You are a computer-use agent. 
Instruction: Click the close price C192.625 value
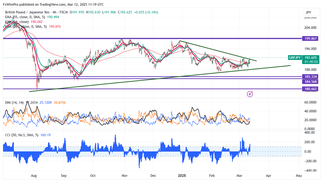pyautogui.click(x=125, y=12)
